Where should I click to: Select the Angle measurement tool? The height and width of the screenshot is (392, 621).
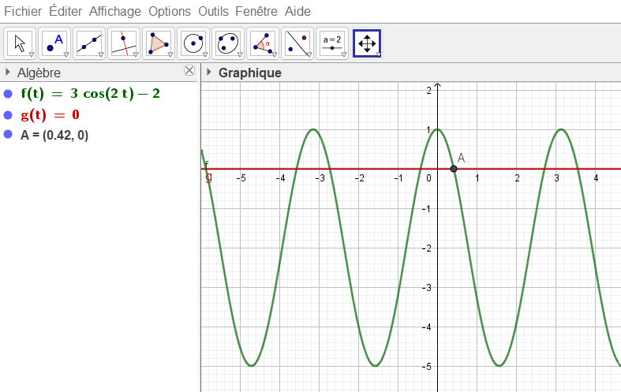pos(263,43)
